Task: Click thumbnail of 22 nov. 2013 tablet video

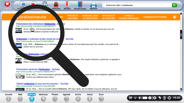Action: tap(20, 89)
